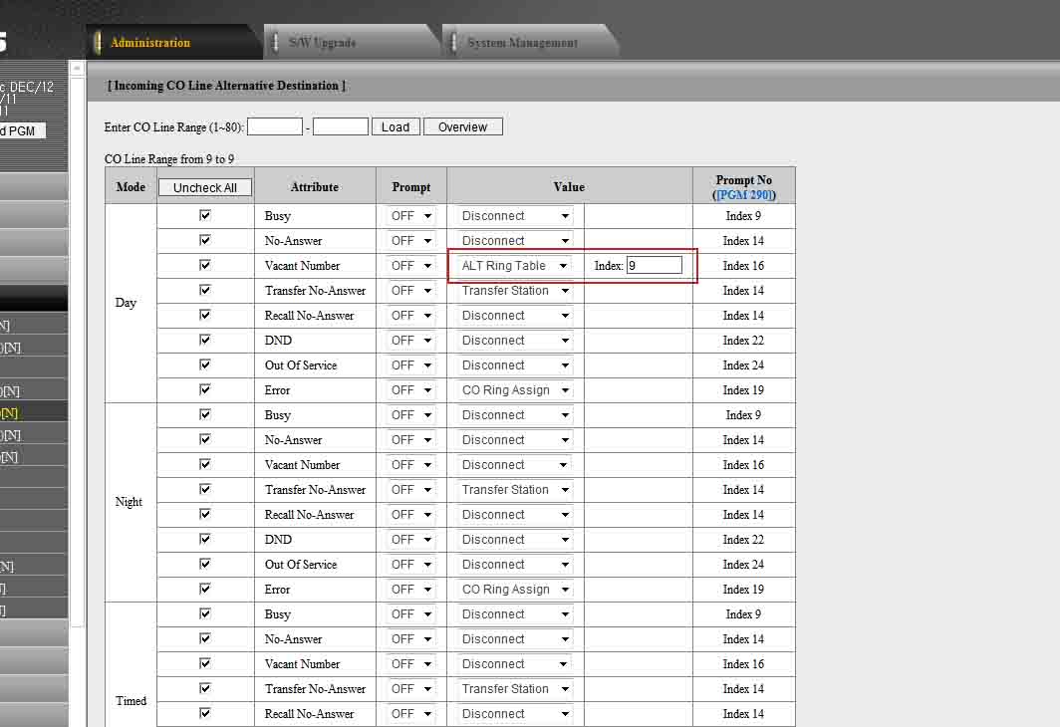
Task: Open Day Error CO Ring Assign dropdown
Action: (x=514, y=390)
